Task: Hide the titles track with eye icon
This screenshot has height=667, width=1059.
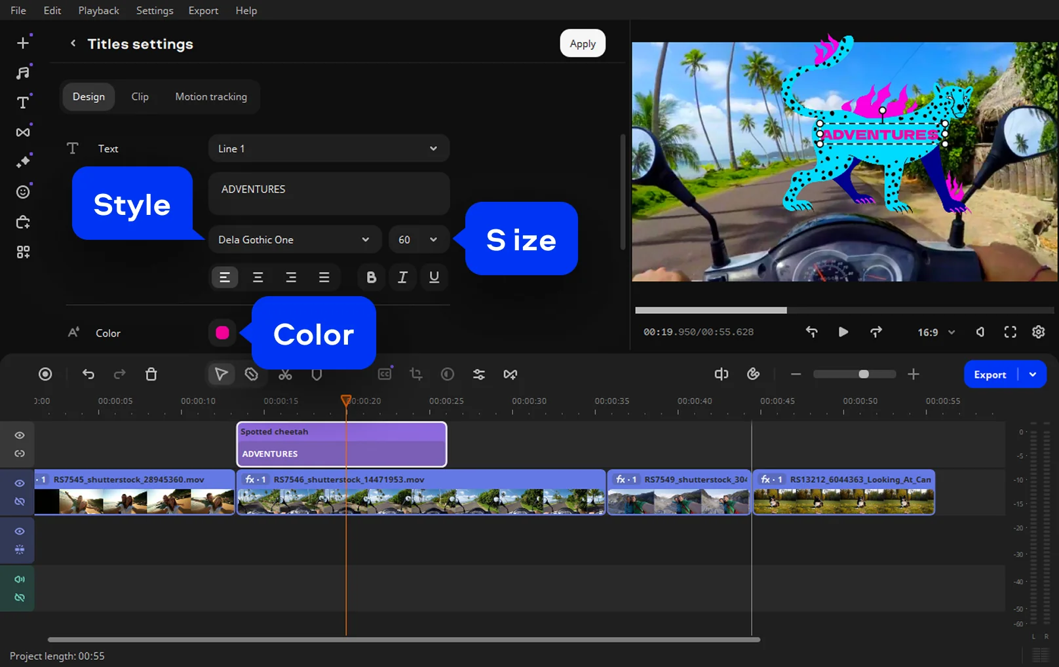Action: click(x=20, y=435)
